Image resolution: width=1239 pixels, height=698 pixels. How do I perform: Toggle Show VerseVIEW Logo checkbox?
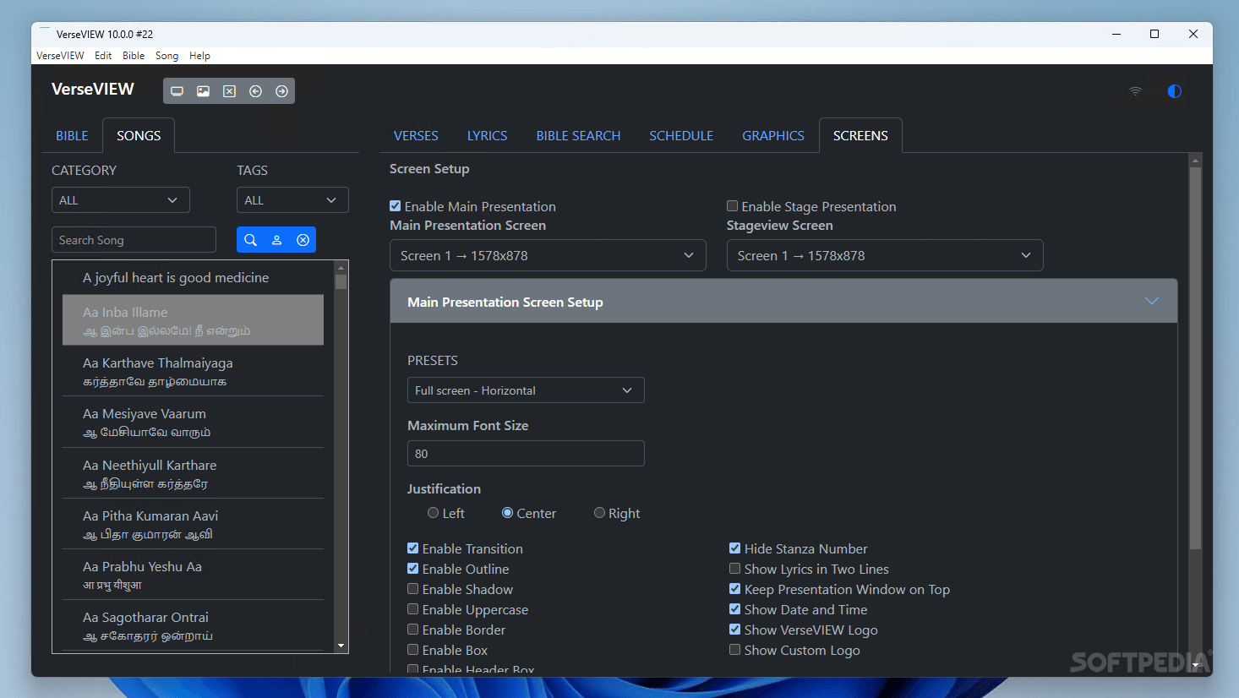(734, 630)
